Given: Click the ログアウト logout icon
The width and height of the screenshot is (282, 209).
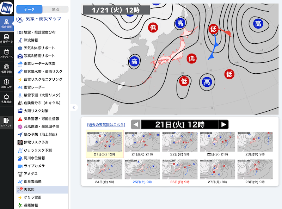Looking at the screenshot, I should click(x=6, y=122).
